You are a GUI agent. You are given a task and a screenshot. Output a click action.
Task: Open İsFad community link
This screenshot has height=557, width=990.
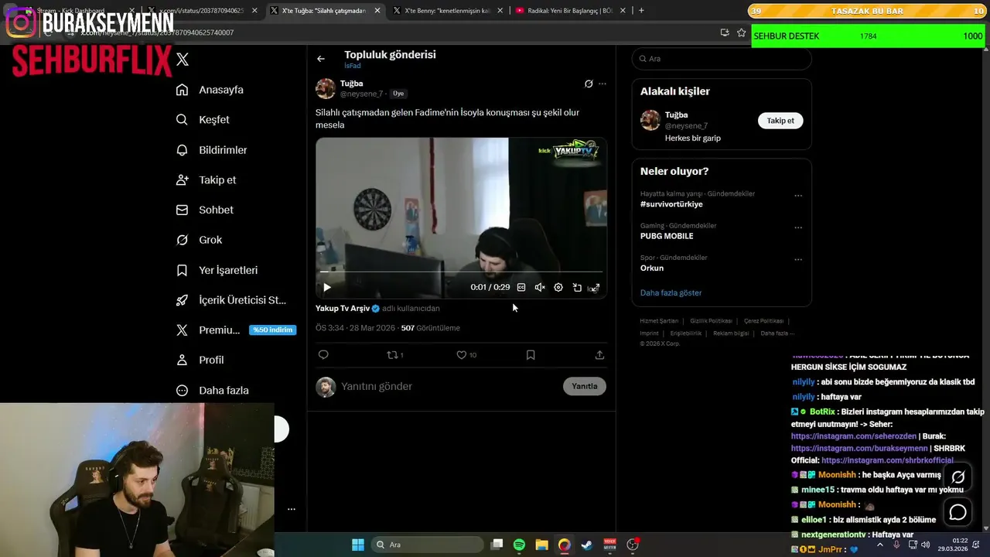coord(353,66)
